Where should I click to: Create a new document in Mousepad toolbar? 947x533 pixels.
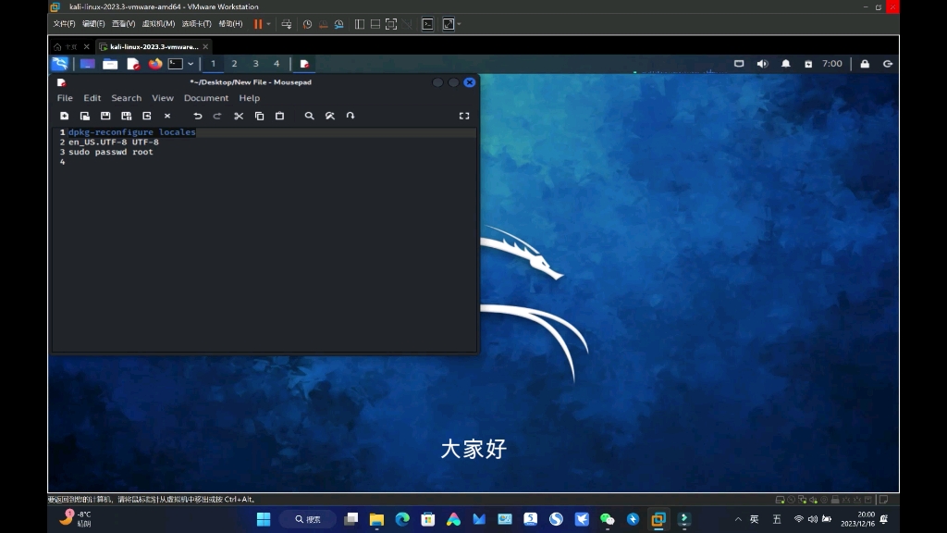[x=64, y=116]
